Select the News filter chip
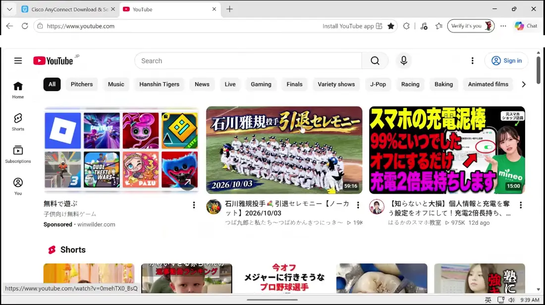This screenshot has width=545, height=305. pyautogui.click(x=202, y=84)
